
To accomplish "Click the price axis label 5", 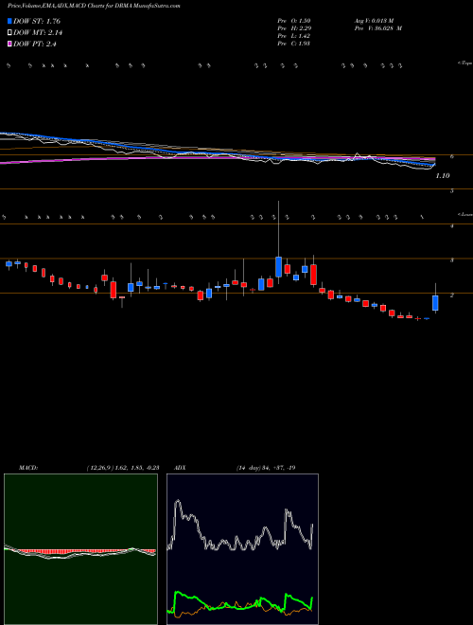I will pyautogui.click(x=452, y=191).
